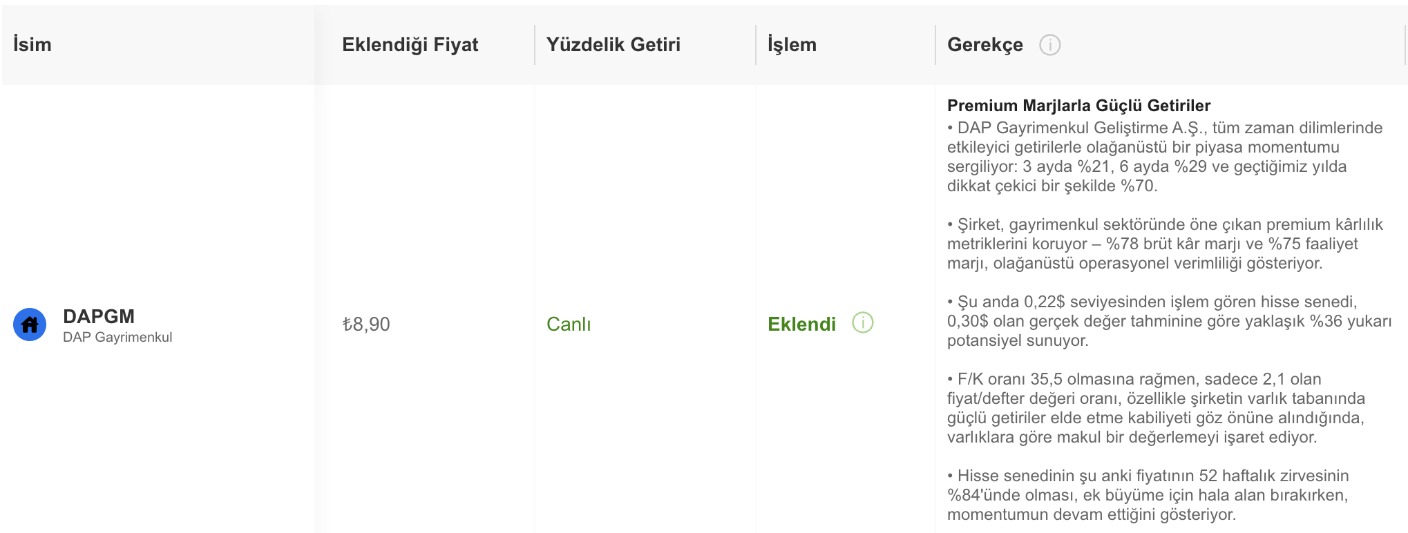
Task: Click the Yüzdelik Getiri column header
Action: click(613, 45)
